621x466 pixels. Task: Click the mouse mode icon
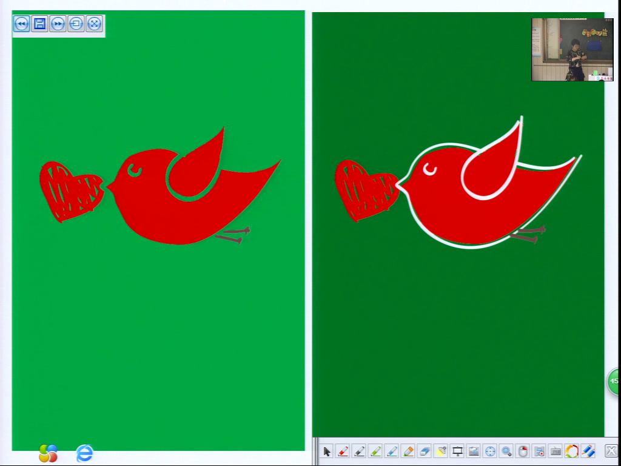click(523, 451)
